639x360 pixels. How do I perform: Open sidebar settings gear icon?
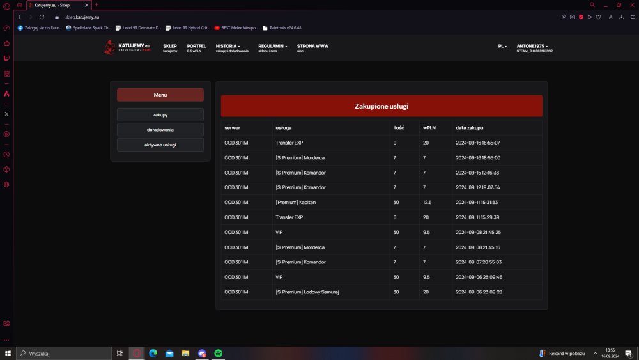pos(6,185)
